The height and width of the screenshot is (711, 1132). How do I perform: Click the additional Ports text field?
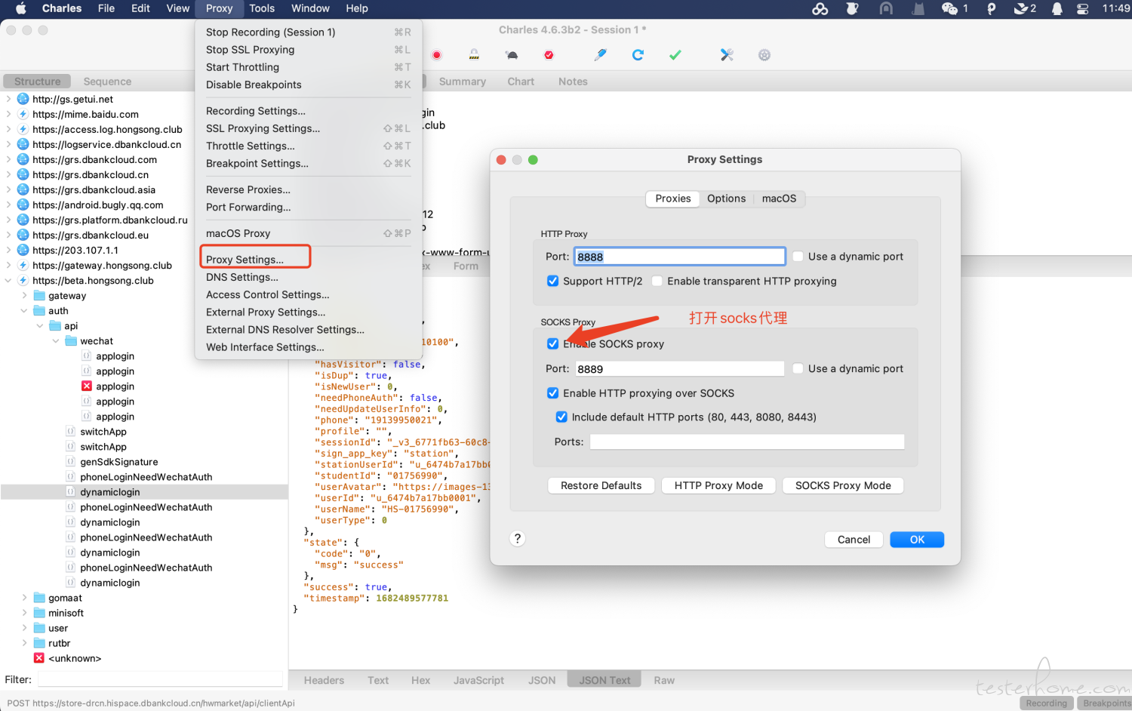[746, 442]
